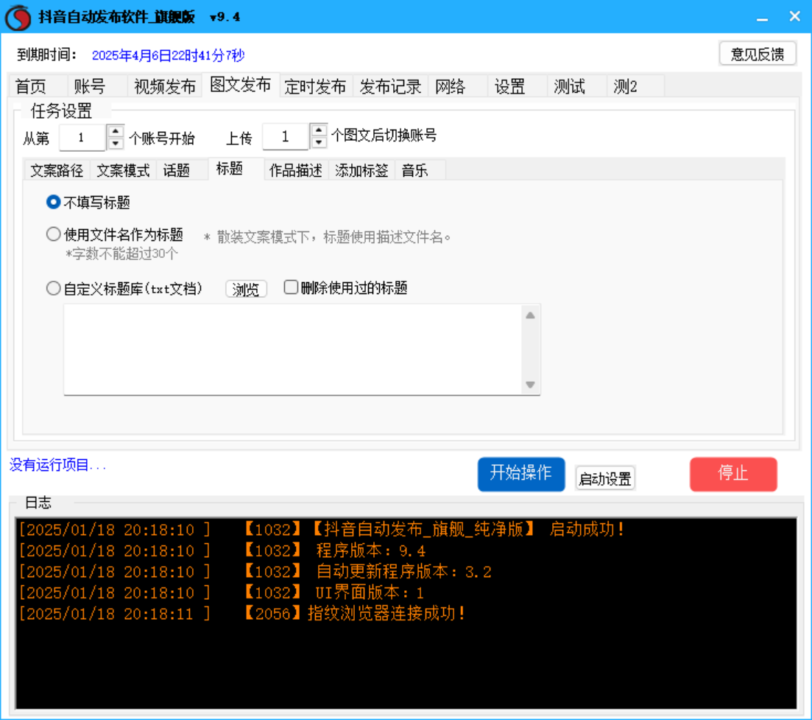Screen dimensions: 812x720
Task: Decrease the starting account number
Action: tap(116, 143)
